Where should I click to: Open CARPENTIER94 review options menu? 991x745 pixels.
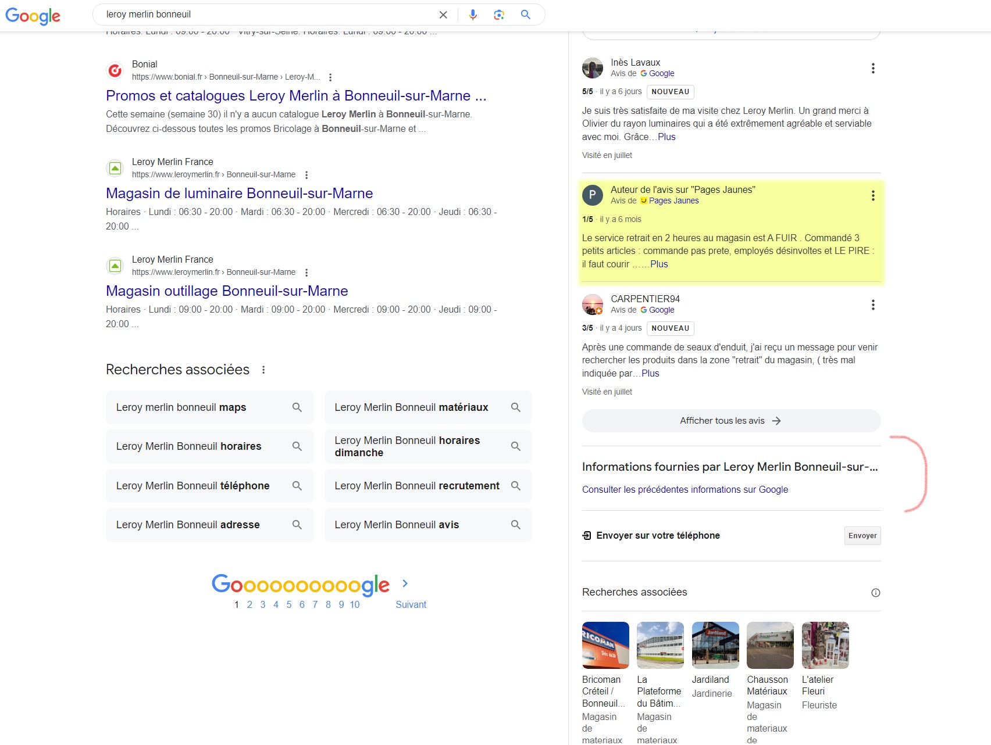tap(873, 305)
